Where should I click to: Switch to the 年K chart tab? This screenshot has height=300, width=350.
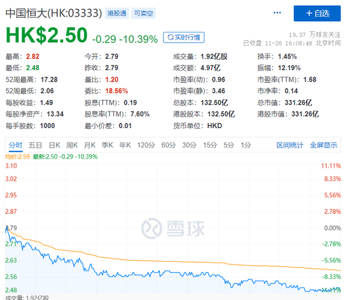(x=125, y=145)
